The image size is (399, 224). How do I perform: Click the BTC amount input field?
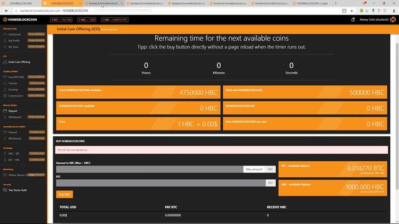tap(161, 183)
